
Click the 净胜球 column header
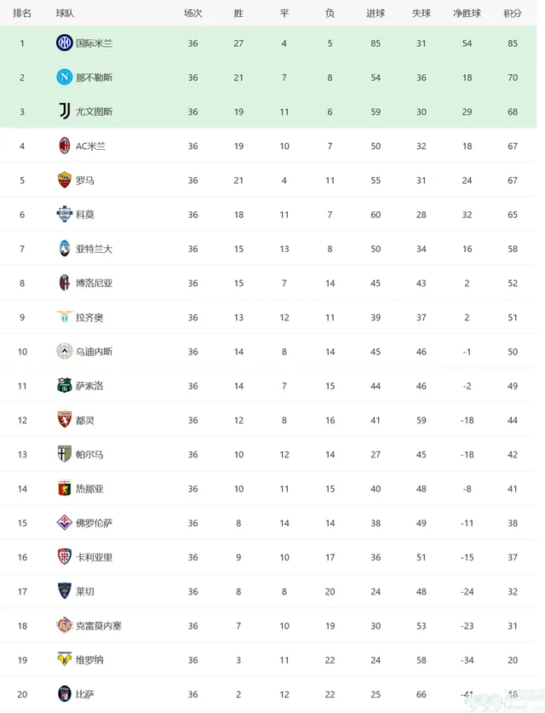click(467, 13)
